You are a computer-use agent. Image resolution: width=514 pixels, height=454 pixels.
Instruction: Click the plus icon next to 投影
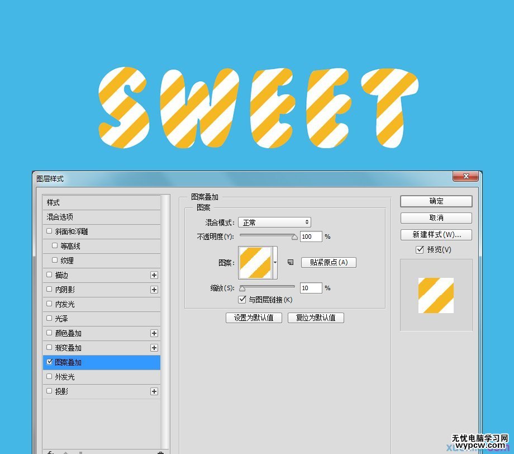coord(155,391)
